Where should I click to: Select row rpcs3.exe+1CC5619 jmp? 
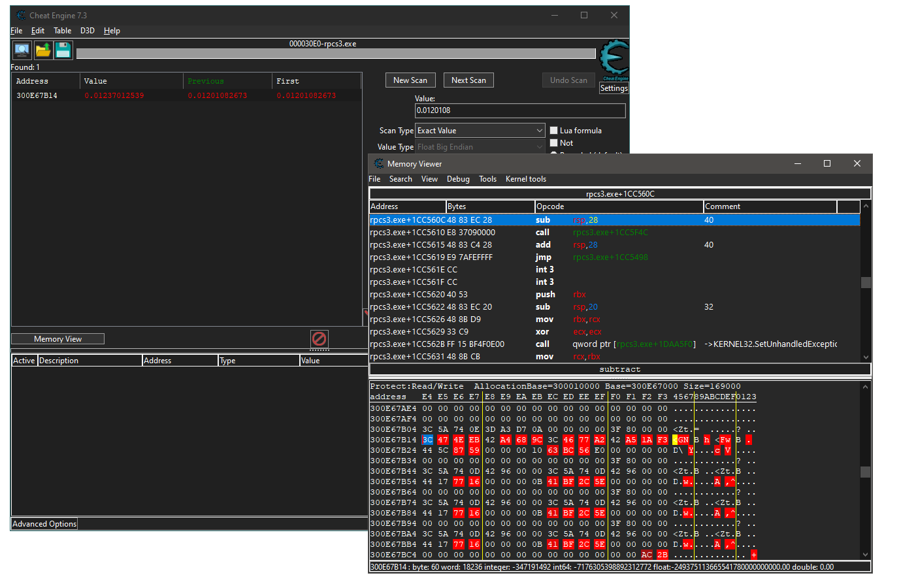point(614,257)
